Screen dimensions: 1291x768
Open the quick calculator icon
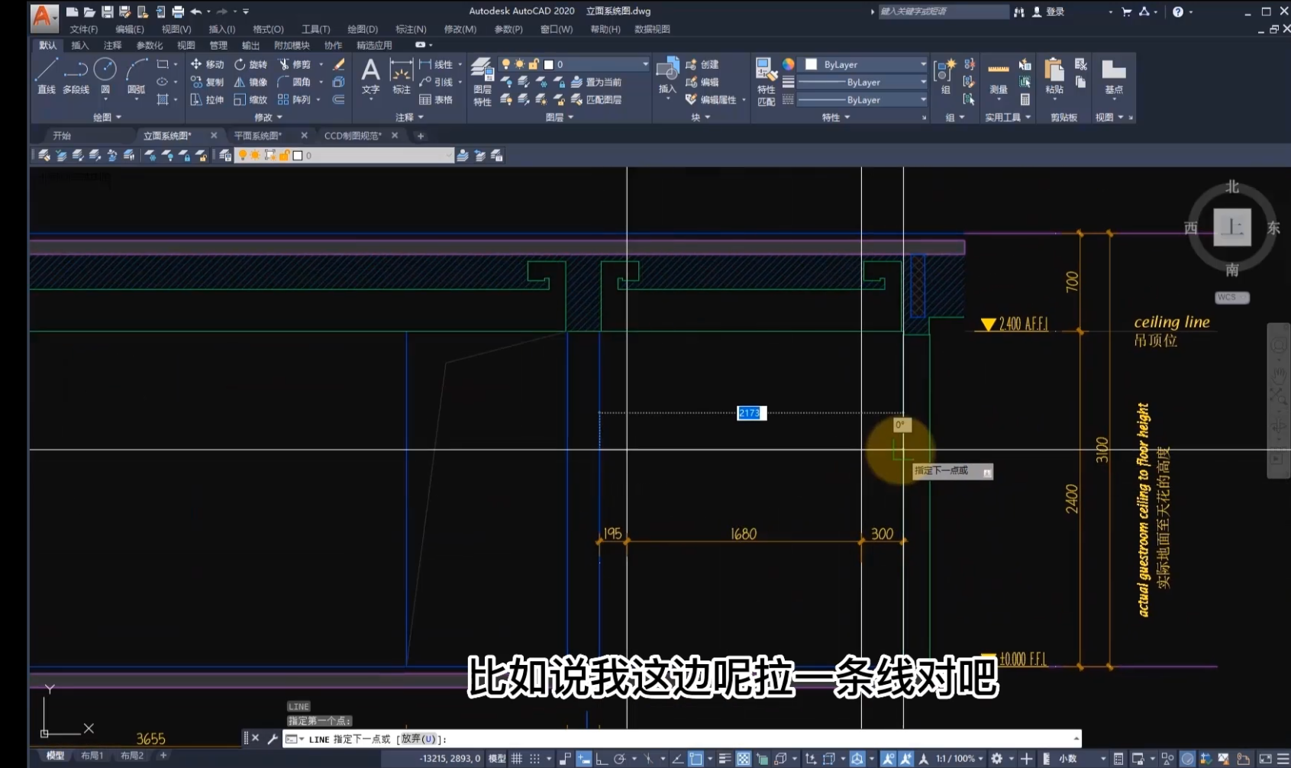1025,99
